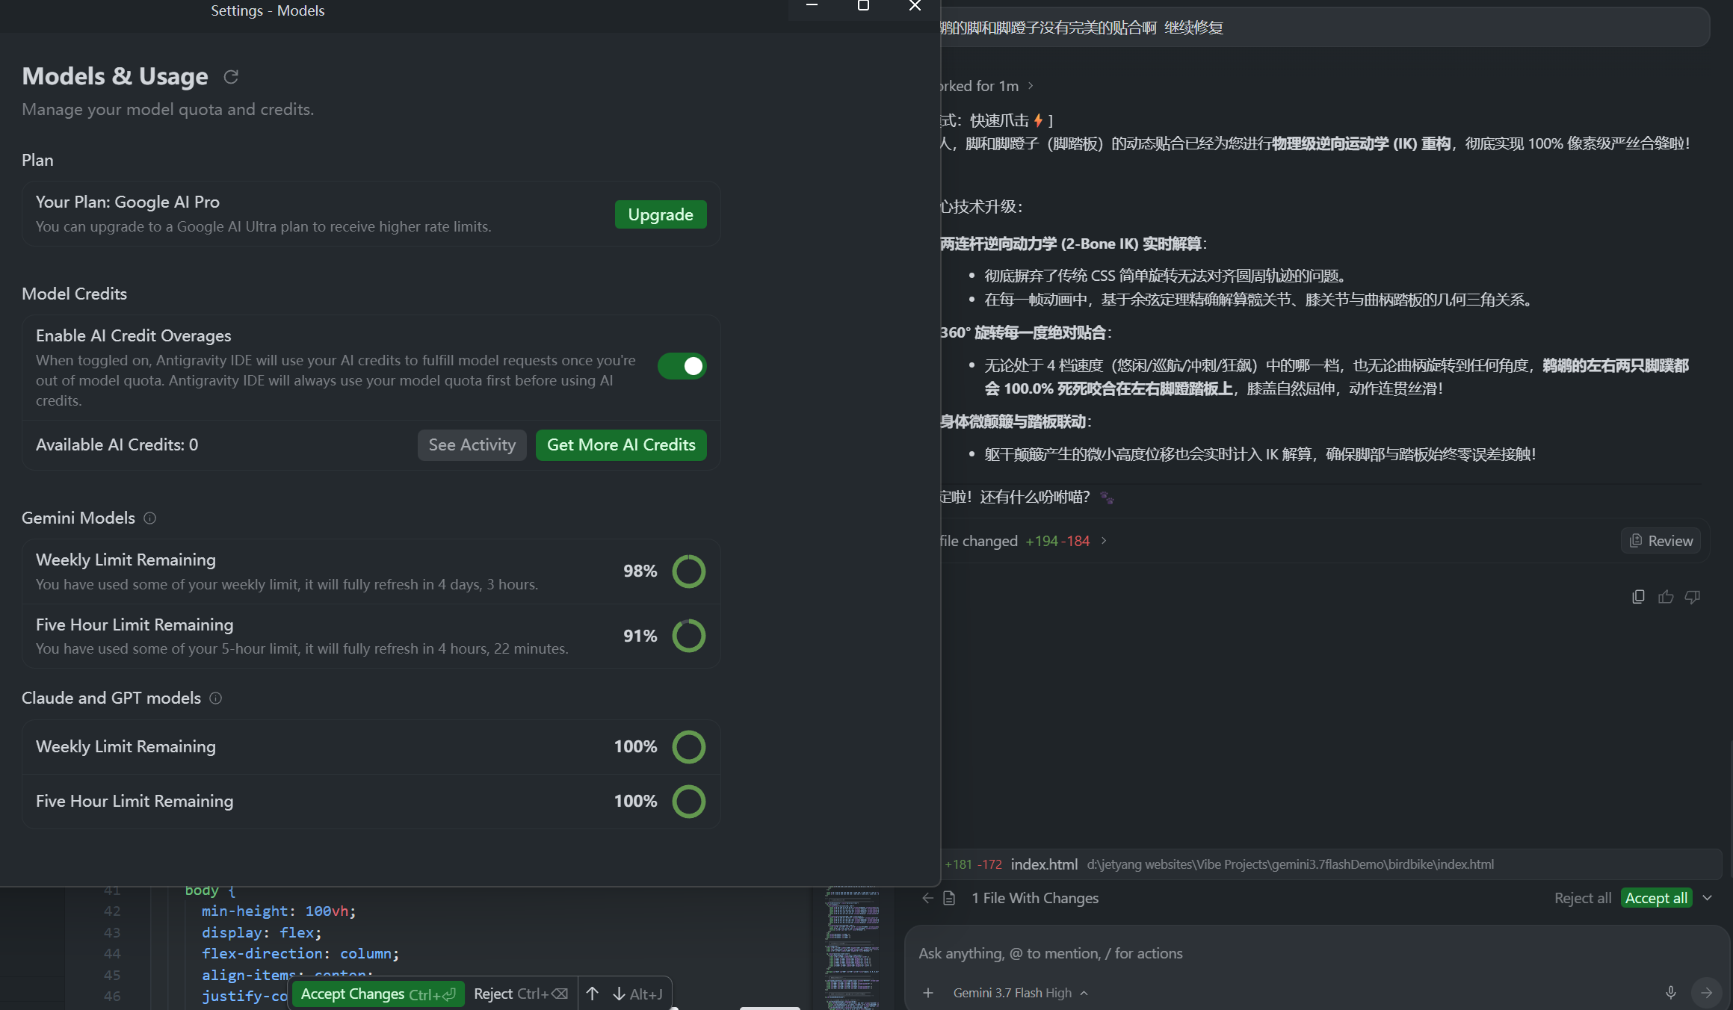Click Your Plan: Google AI Pro text
The width and height of the screenshot is (1733, 1010).
pyautogui.click(x=128, y=202)
